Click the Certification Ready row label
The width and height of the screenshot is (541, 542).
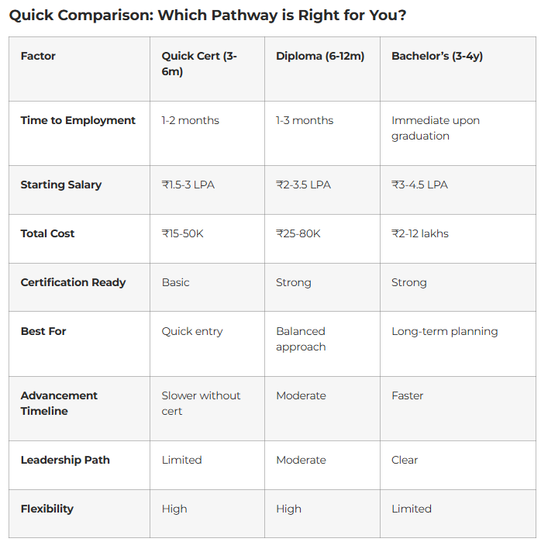[73, 282]
